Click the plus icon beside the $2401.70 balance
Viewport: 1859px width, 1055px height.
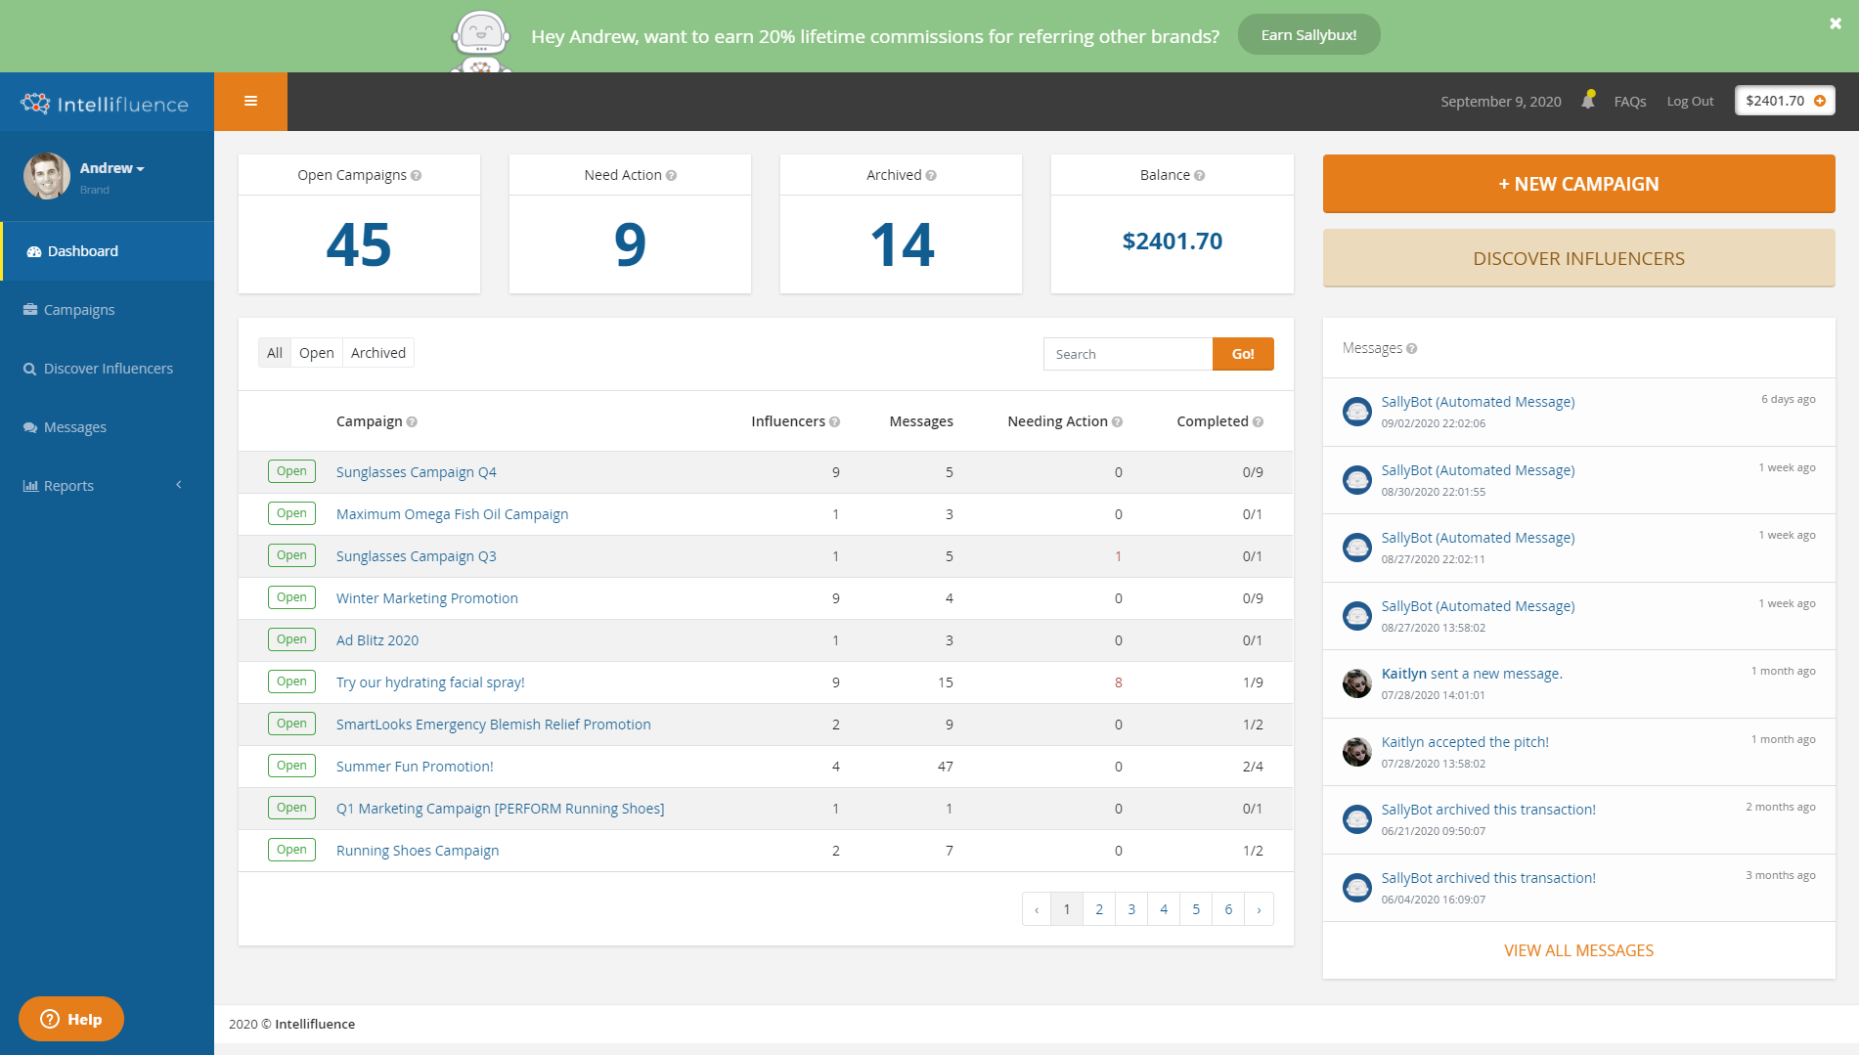pyautogui.click(x=1820, y=101)
